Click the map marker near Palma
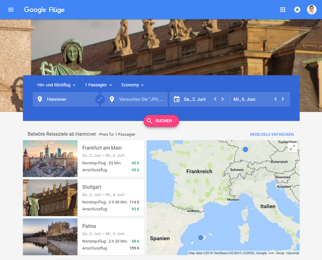The height and width of the screenshot is (260, 322). click(x=201, y=238)
